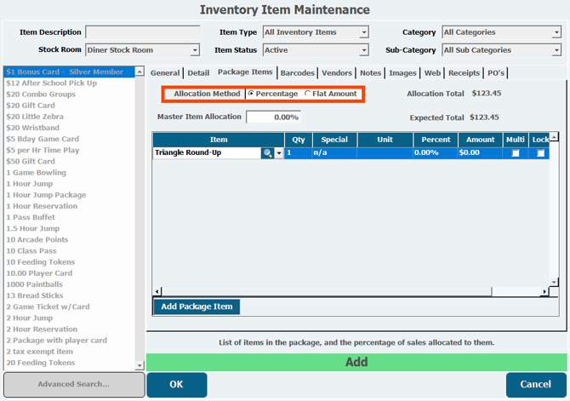Click the Add Package Item button
570x401 pixels.
[197, 306]
